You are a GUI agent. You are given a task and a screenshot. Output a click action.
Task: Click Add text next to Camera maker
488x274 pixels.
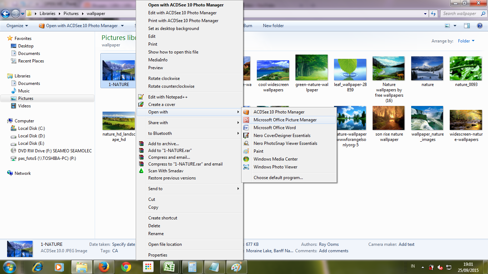pos(407,244)
